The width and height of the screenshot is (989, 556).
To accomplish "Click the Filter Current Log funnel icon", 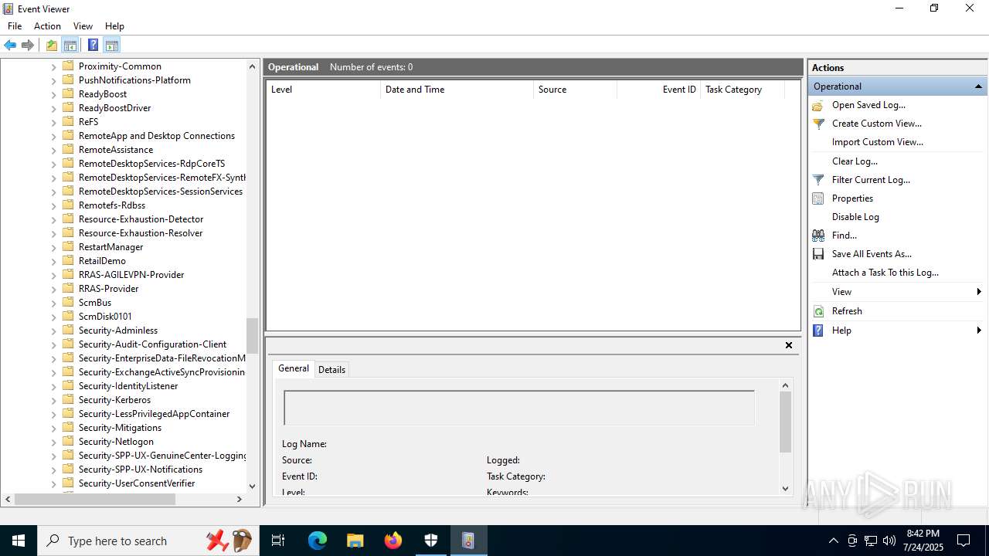I will [818, 180].
